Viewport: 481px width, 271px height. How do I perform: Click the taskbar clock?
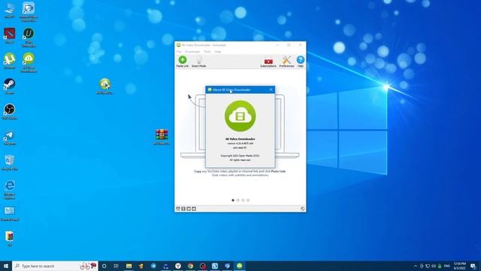point(459,266)
